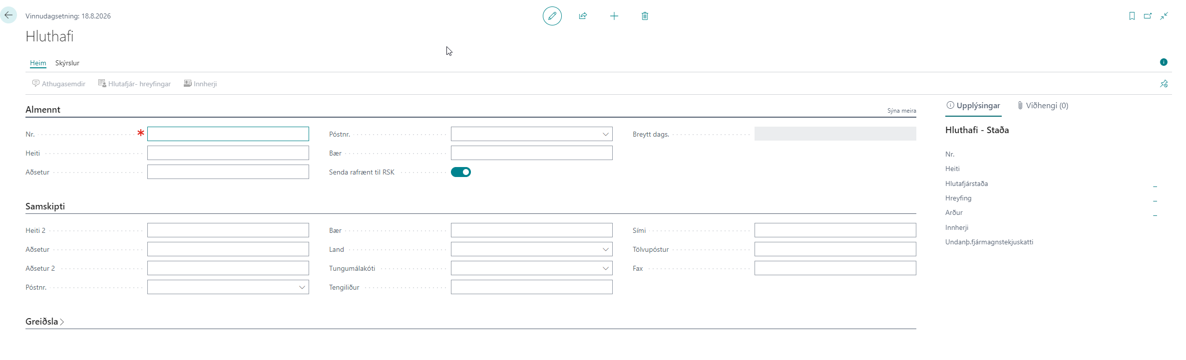Click the back arrow button
This screenshot has height=360, width=1186.
coord(8,15)
